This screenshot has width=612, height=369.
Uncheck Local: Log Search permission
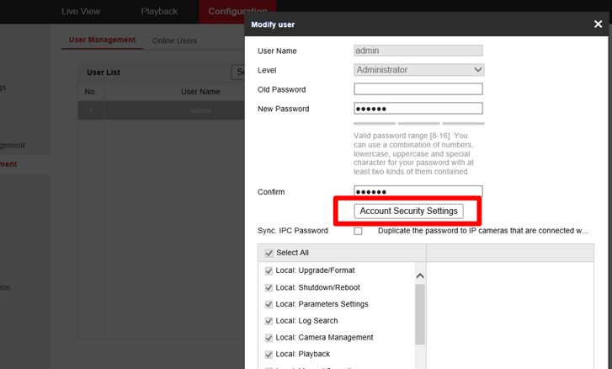pos(269,321)
